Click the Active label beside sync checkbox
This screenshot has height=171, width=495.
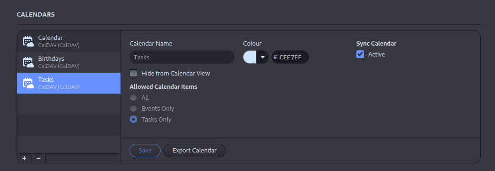coord(377,55)
